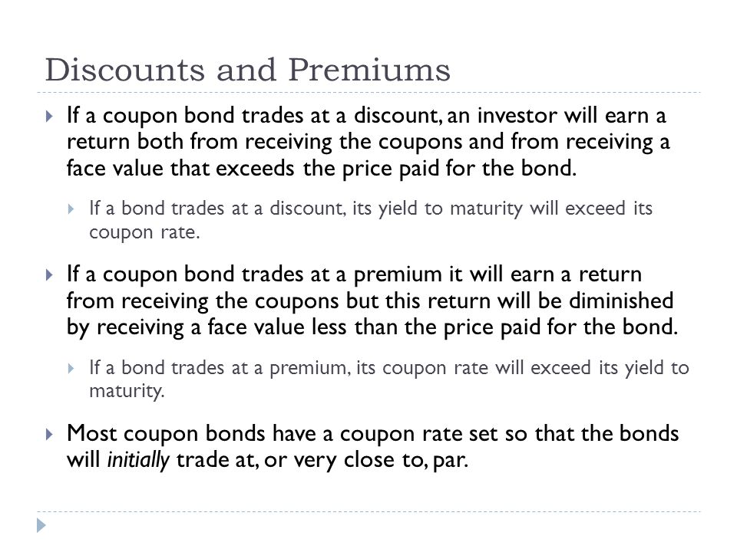Click the word 'diminished' in the premium bullet
This screenshot has height=552, width=737.
[621, 301]
